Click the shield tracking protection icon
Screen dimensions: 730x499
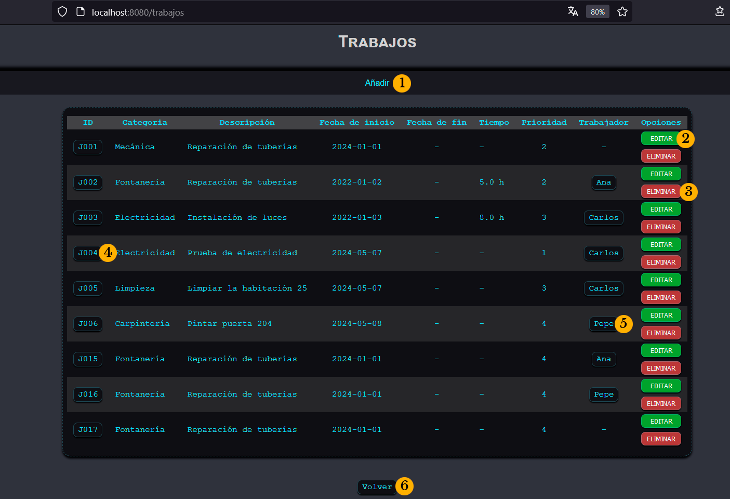pyautogui.click(x=62, y=11)
